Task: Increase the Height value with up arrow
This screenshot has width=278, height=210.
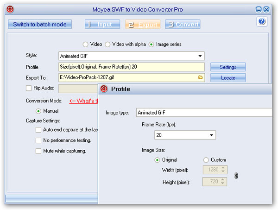Action: 223,180
